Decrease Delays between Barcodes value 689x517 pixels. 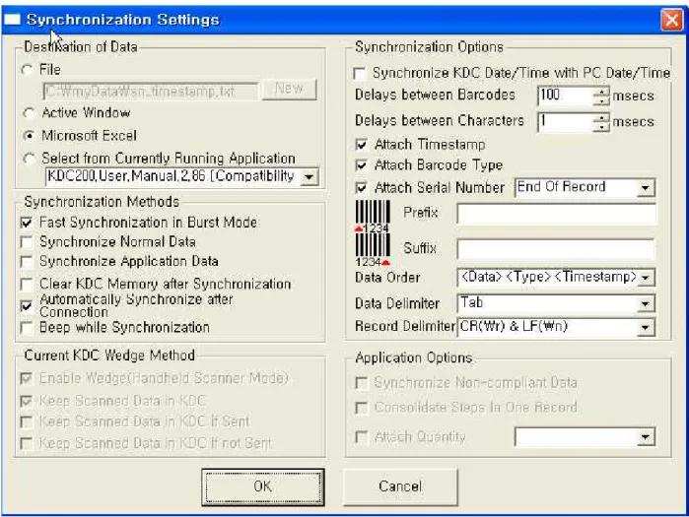[601, 100]
